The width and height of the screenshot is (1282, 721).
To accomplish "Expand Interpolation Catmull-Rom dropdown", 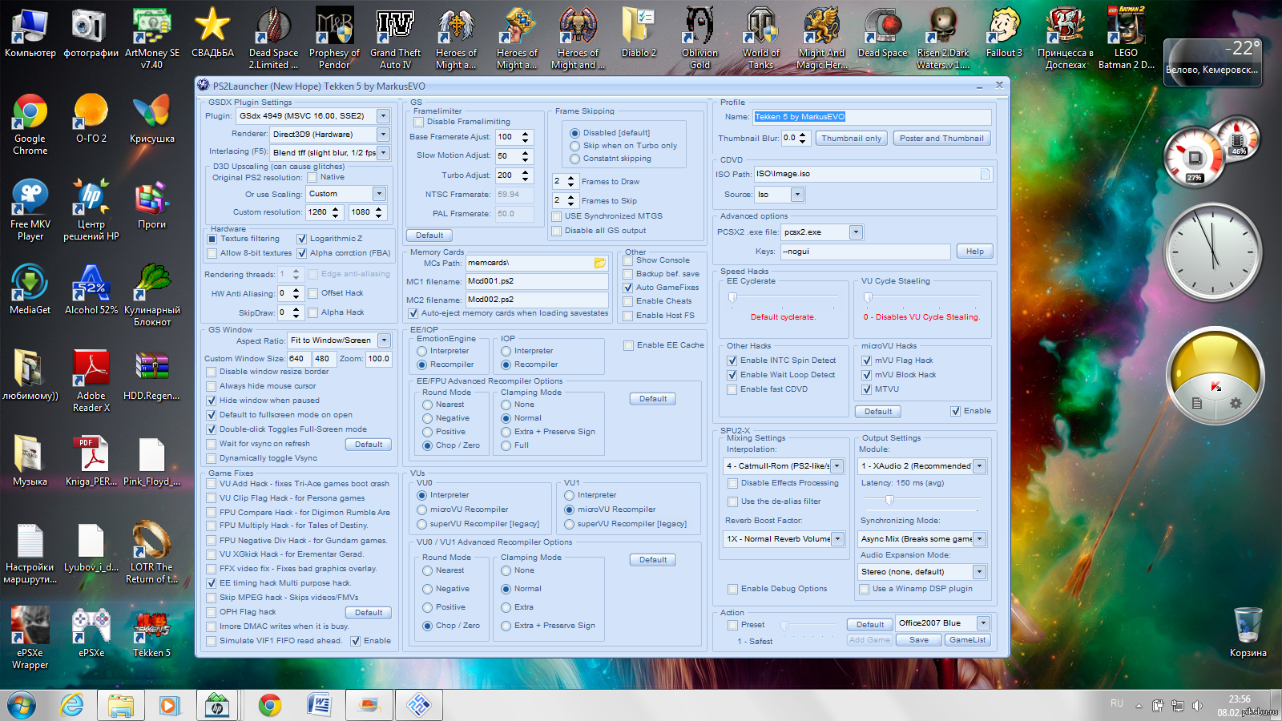I will tap(837, 466).
